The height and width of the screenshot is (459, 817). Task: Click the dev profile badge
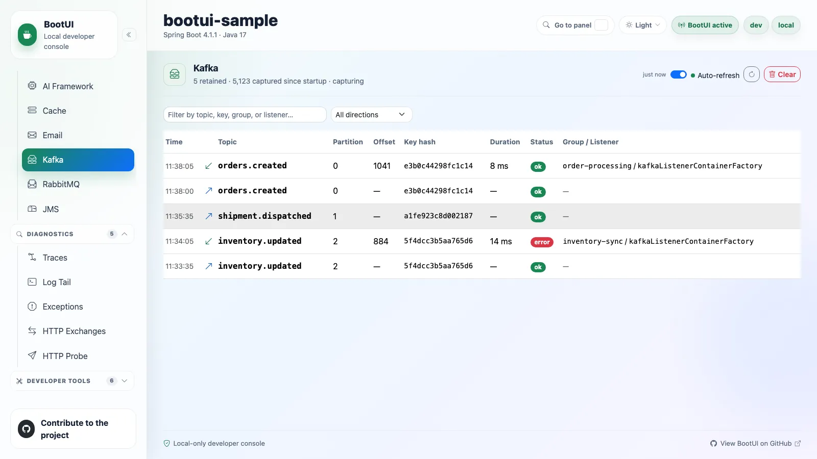click(x=756, y=25)
